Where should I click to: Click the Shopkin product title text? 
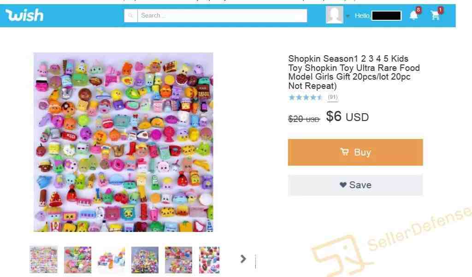[354, 72]
